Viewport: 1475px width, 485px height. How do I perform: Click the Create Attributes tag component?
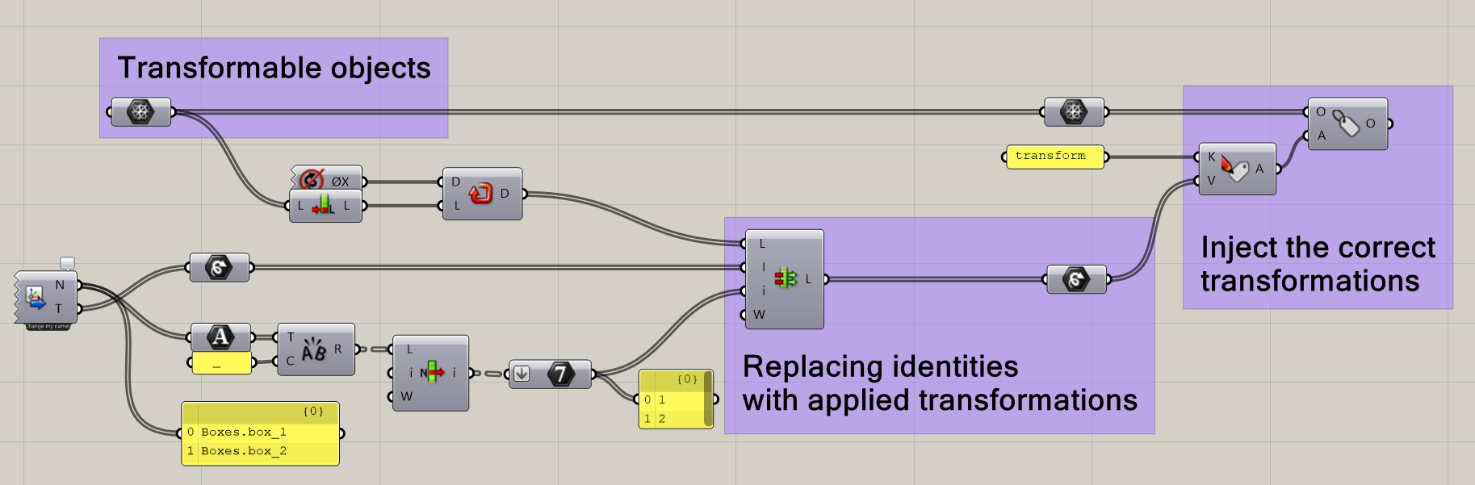tap(1235, 169)
